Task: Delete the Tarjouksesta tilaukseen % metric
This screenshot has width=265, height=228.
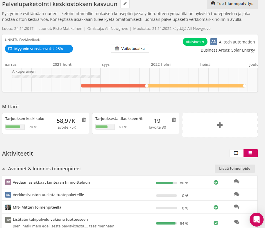Action: (x=174, y=120)
